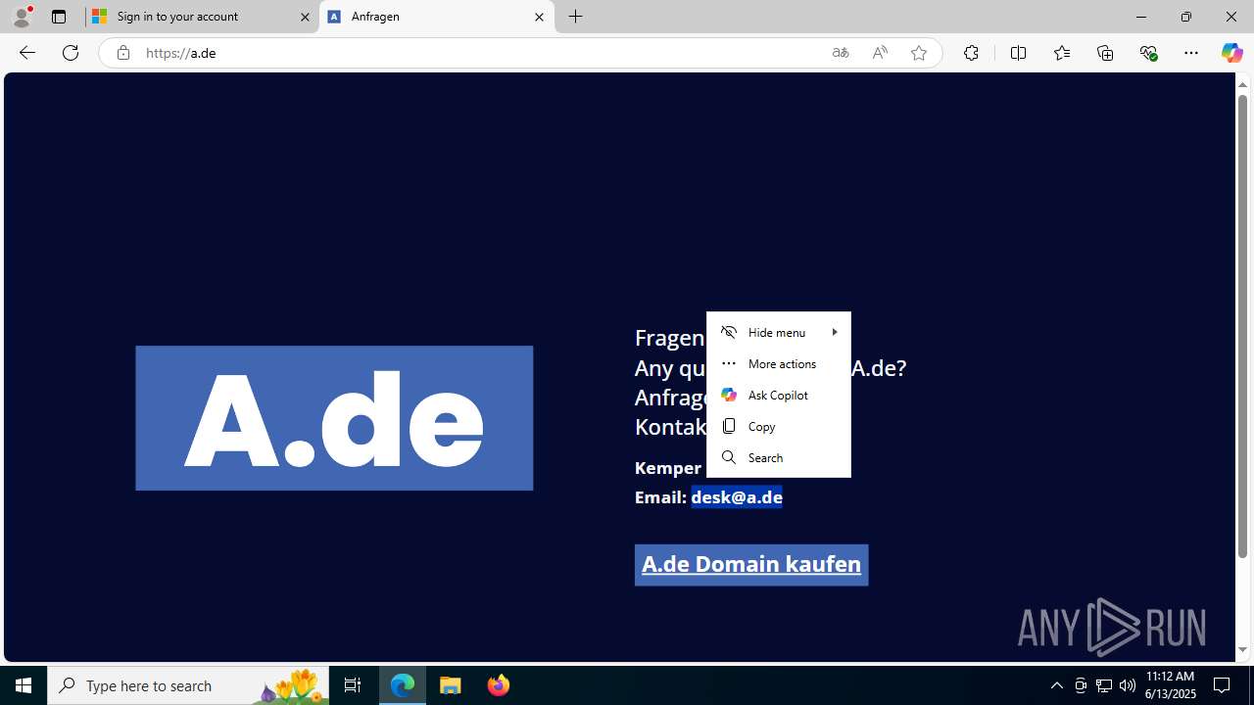This screenshot has height=705, width=1254.
Task: Open network status tray icon
Action: (1104, 685)
